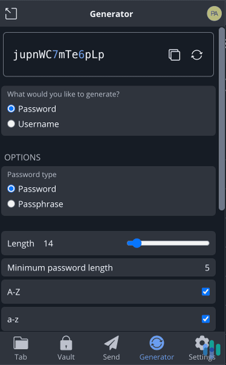Disable lowercase letters a-z
226x365 pixels.
206,319
